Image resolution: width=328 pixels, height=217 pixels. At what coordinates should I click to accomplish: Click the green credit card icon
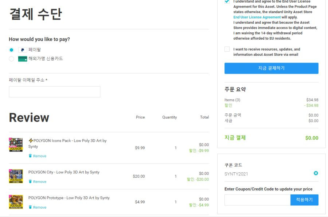coord(23,59)
